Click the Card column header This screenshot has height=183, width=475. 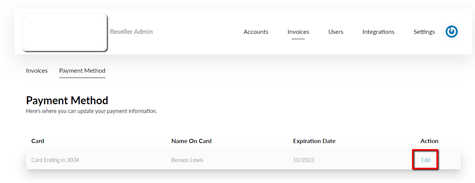pyautogui.click(x=38, y=141)
